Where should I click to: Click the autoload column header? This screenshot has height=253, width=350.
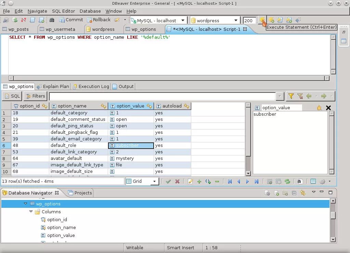(x=172, y=106)
